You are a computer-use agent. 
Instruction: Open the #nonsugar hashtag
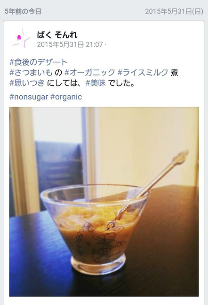(x=29, y=97)
